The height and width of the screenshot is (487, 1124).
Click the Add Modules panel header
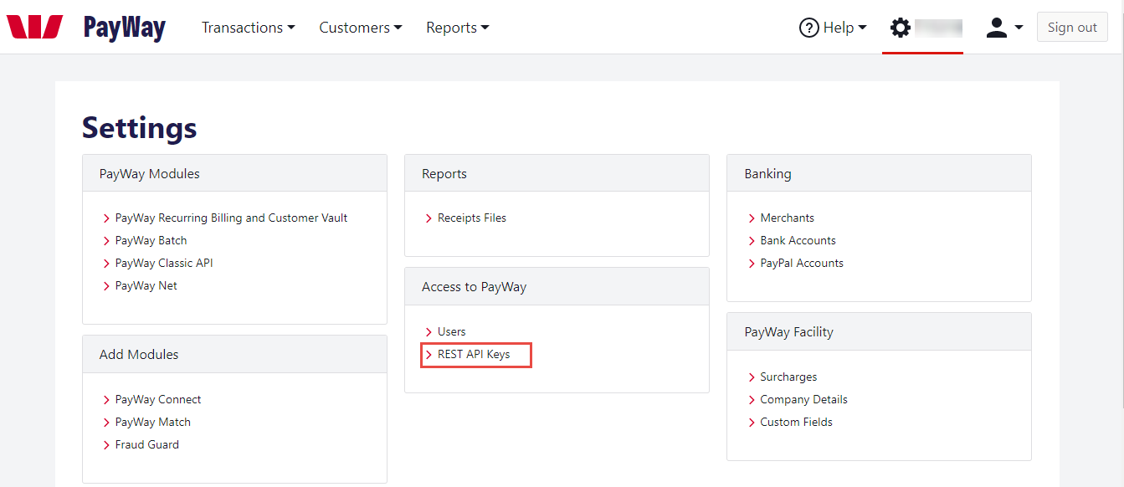click(234, 354)
